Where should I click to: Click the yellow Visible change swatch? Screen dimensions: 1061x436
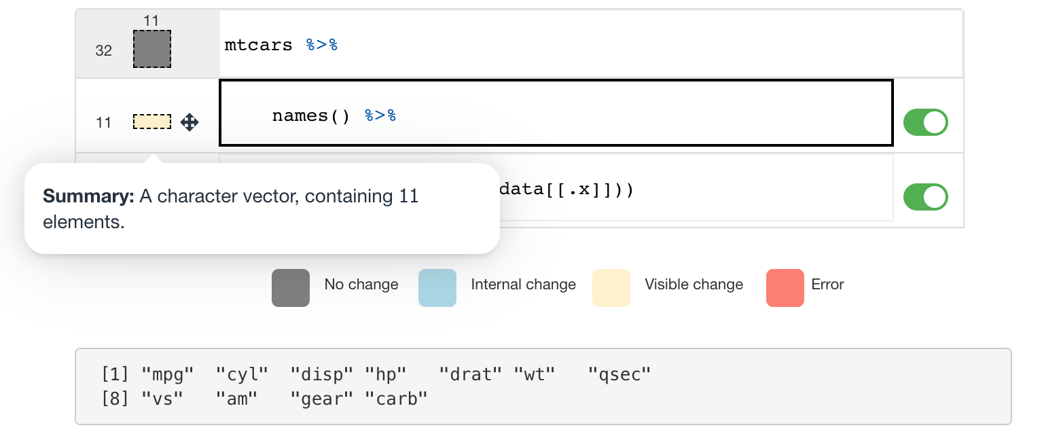[x=611, y=288]
